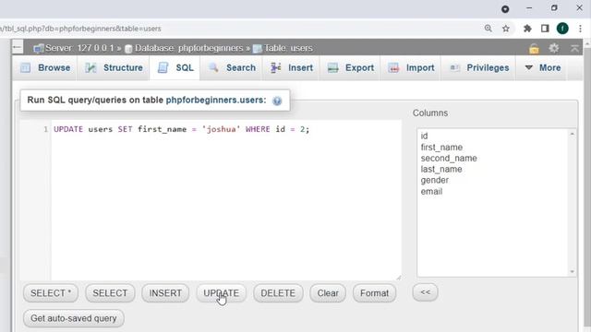Screen dimensions: 591x332
Task: Click the Structure tab icon
Action: [x=90, y=67]
